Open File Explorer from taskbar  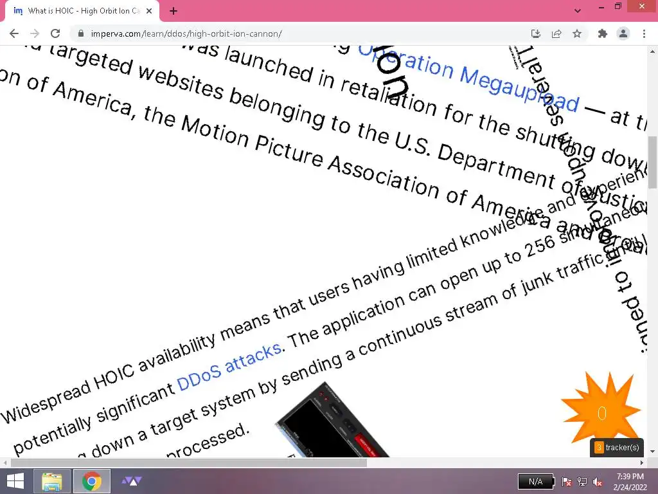point(52,481)
